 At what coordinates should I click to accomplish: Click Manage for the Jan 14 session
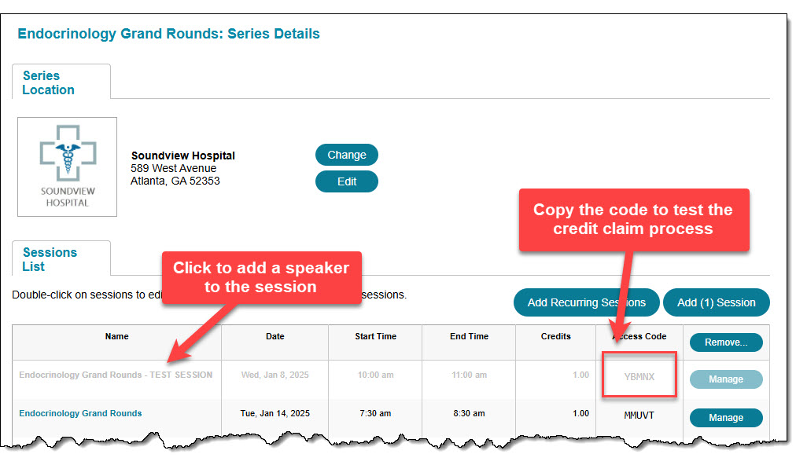tap(726, 418)
